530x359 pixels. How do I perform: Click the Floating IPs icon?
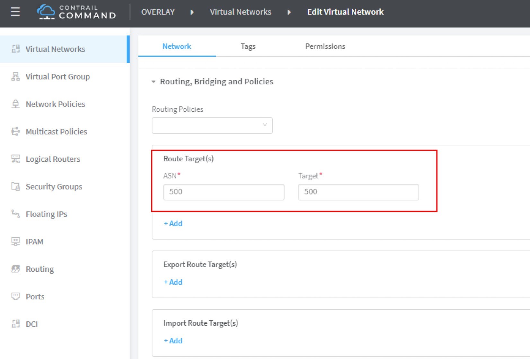pos(15,214)
